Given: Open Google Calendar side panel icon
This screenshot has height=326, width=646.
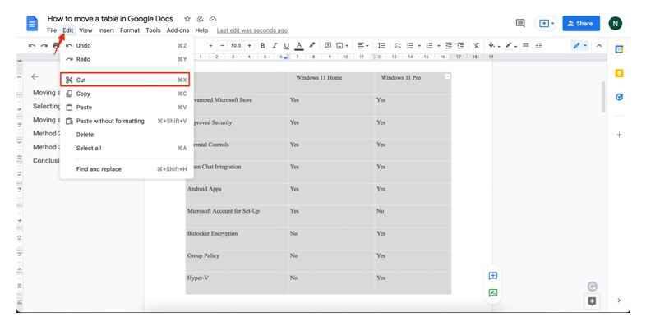Looking at the screenshot, I should [x=619, y=49].
